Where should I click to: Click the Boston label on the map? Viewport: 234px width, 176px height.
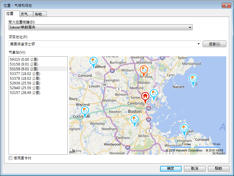click(135, 111)
